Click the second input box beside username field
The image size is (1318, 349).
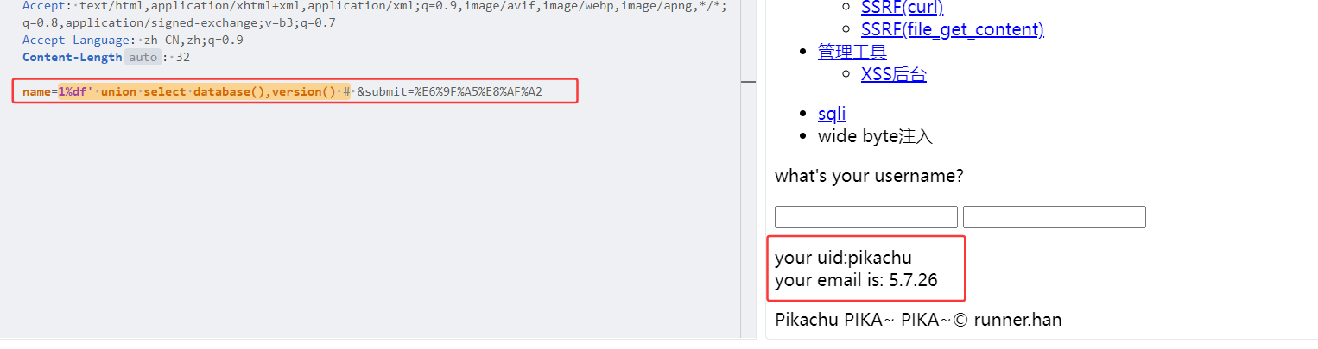1055,217
